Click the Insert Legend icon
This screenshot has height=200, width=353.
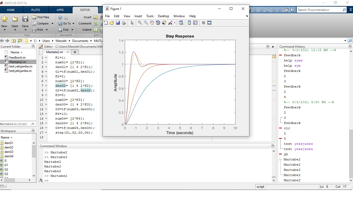click(x=195, y=23)
